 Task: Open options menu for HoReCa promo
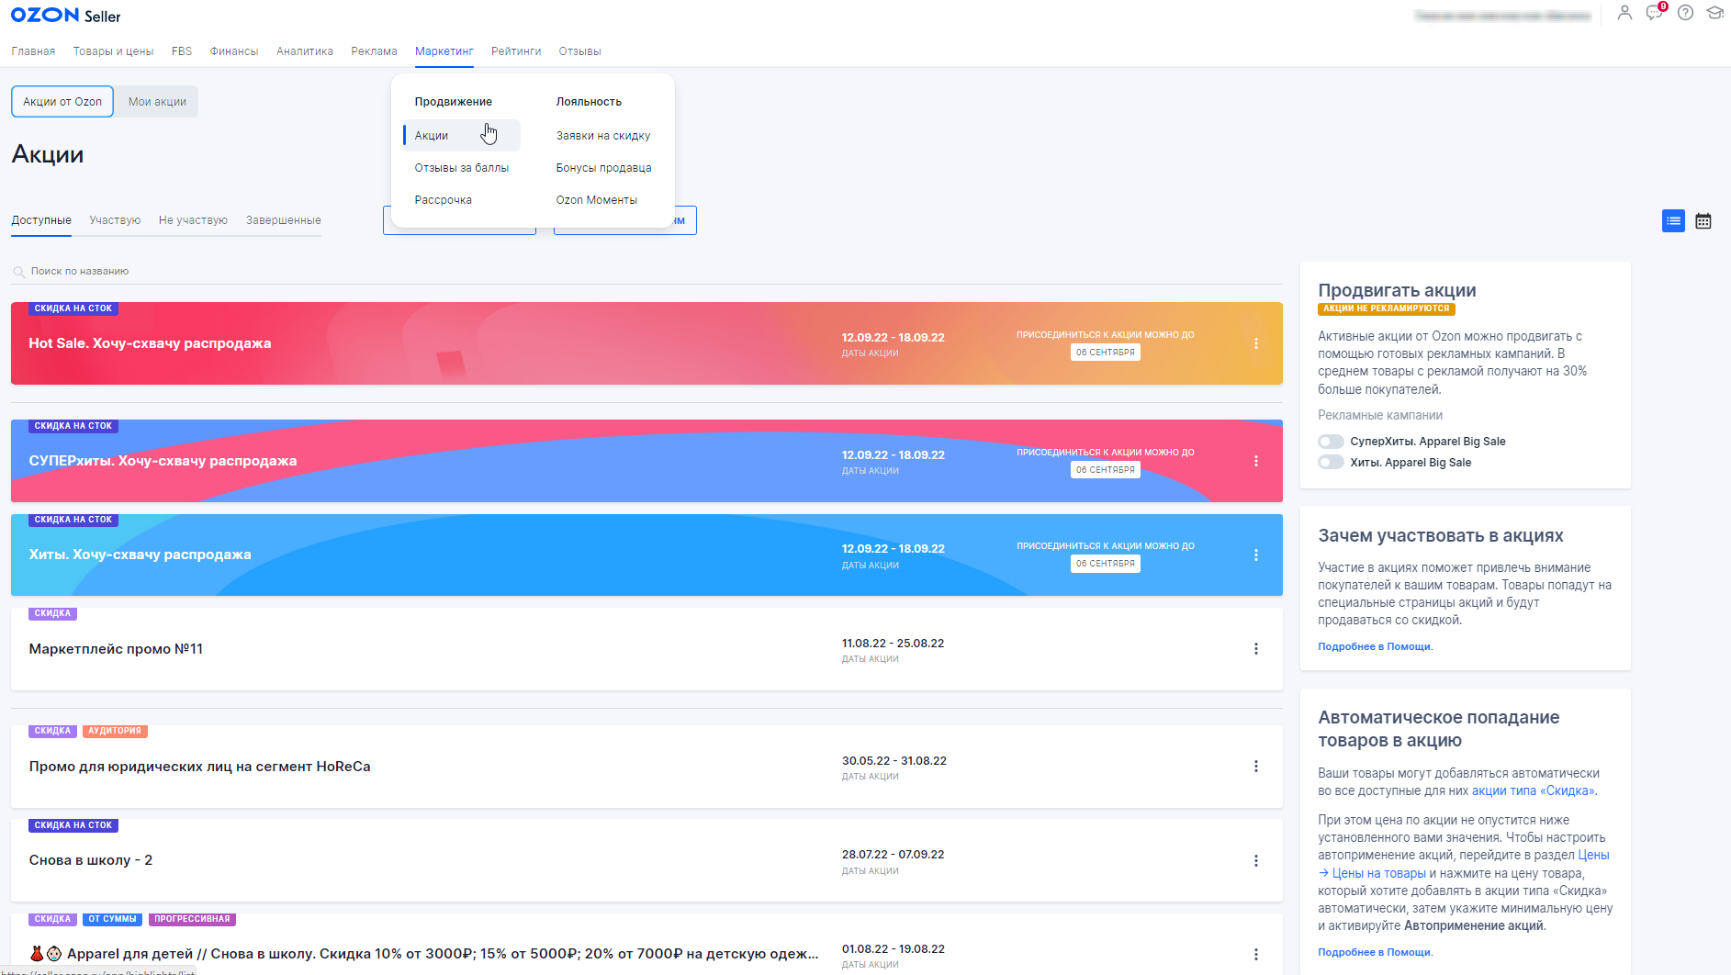pos(1256,767)
